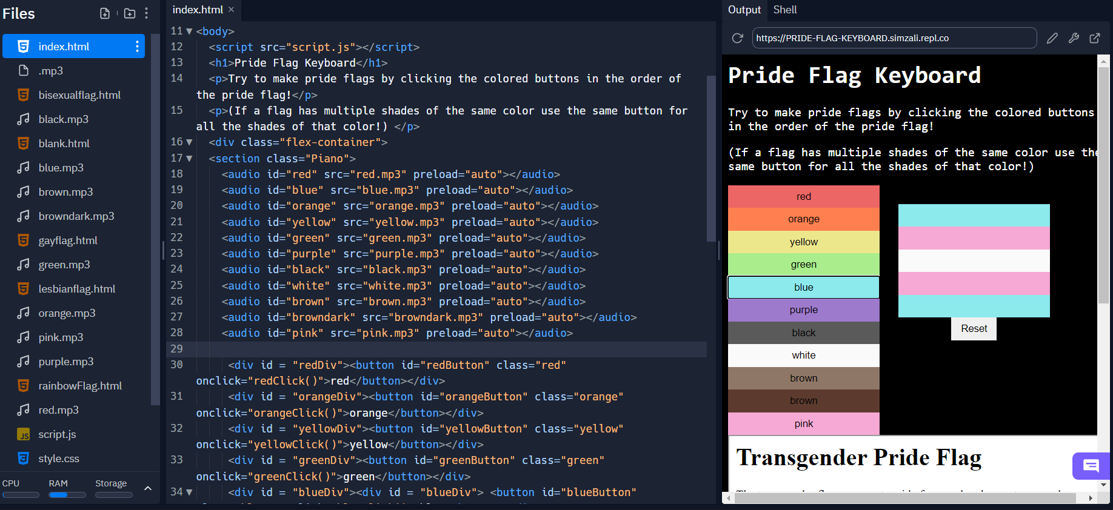
Task: Click the yellow piano button
Action: [803, 242]
